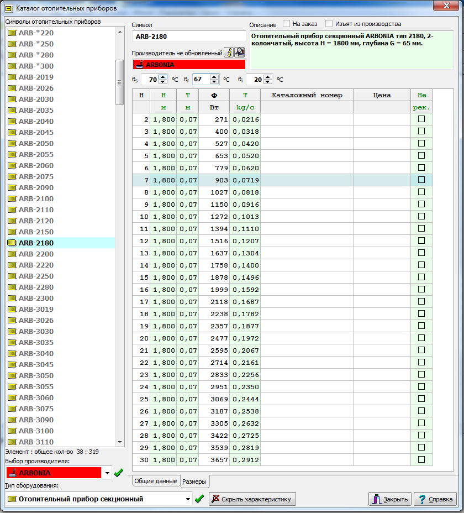
Task: Confirm manufacturer selection with green checkmark
Action: click(x=118, y=473)
